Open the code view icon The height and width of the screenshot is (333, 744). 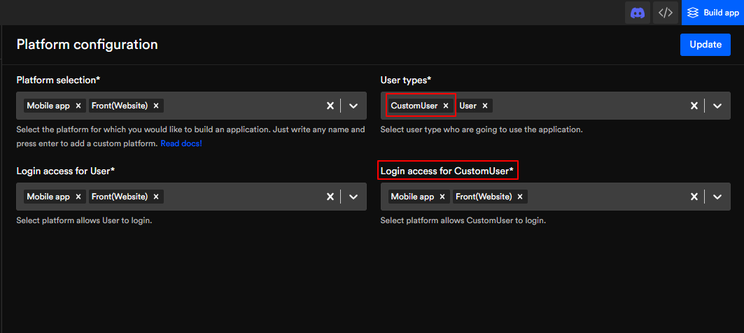(666, 13)
